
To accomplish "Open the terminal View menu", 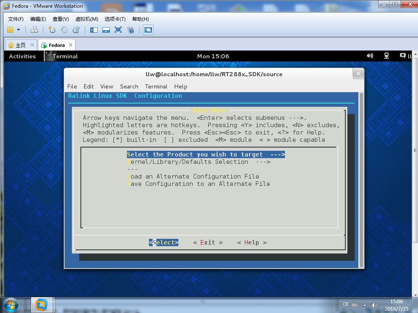I will tap(107, 86).
